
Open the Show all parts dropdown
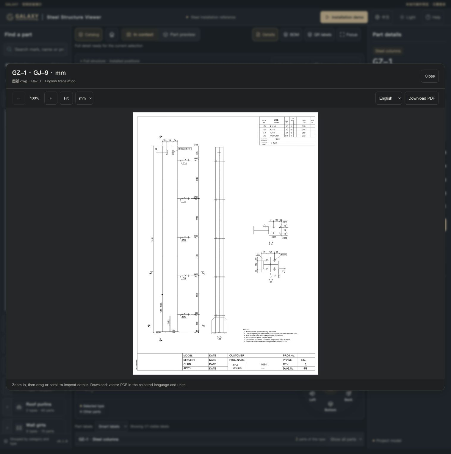point(346,439)
